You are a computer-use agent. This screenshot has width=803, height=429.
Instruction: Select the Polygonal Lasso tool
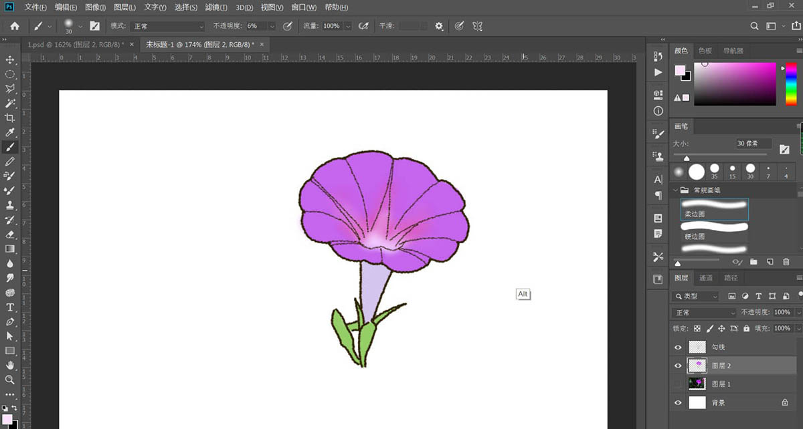coord(10,89)
